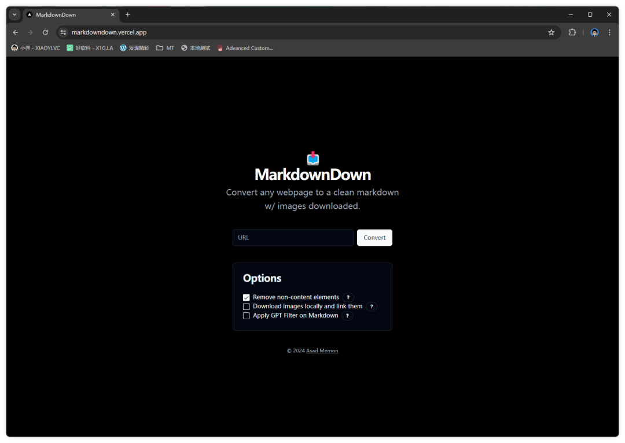
Task: Click the Options heading
Action: click(x=262, y=278)
